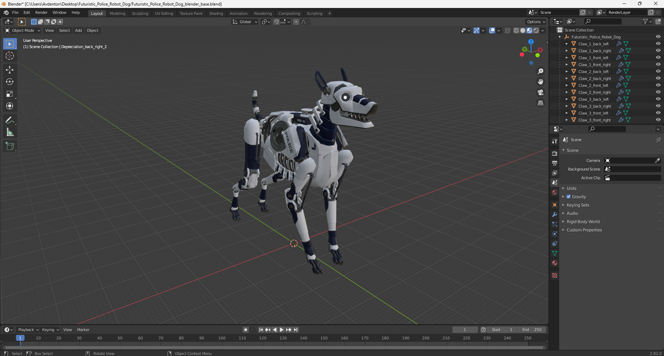Toggle snapping magnet icon
The width and height of the screenshot is (664, 356).
tap(276, 22)
